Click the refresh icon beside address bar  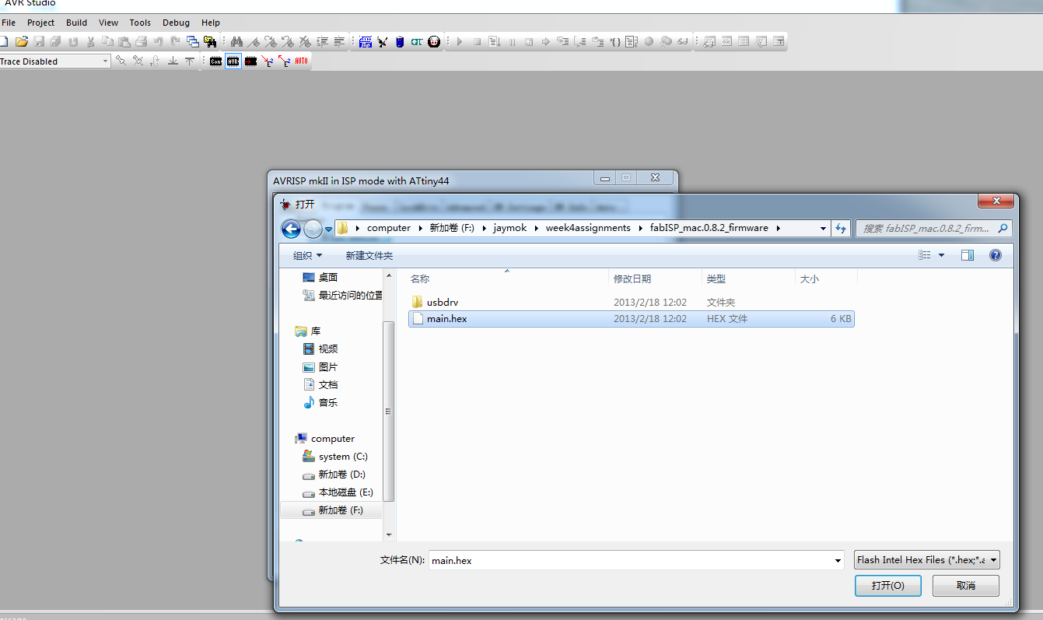[x=840, y=228]
